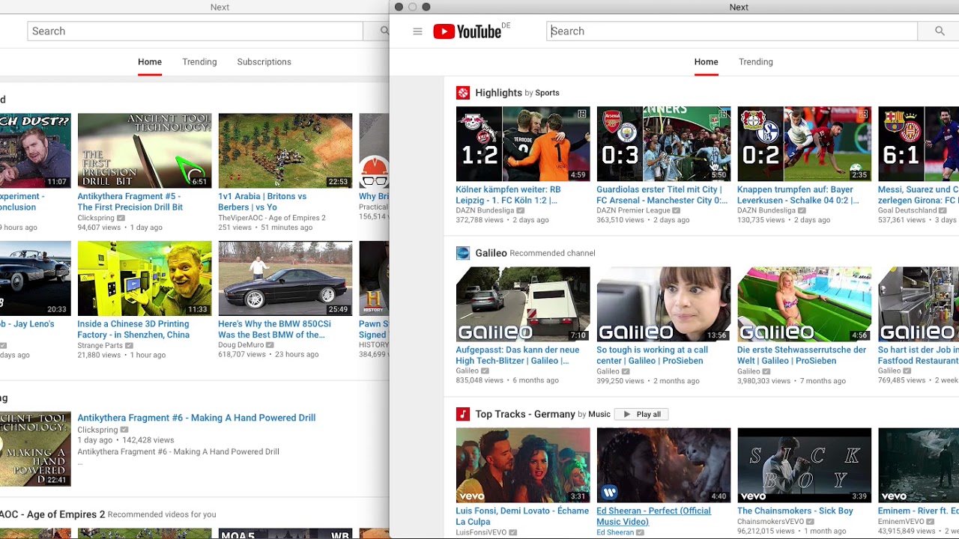Open Kölner kämpfen weiter video title link
The image size is (959, 539).
point(508,195)
